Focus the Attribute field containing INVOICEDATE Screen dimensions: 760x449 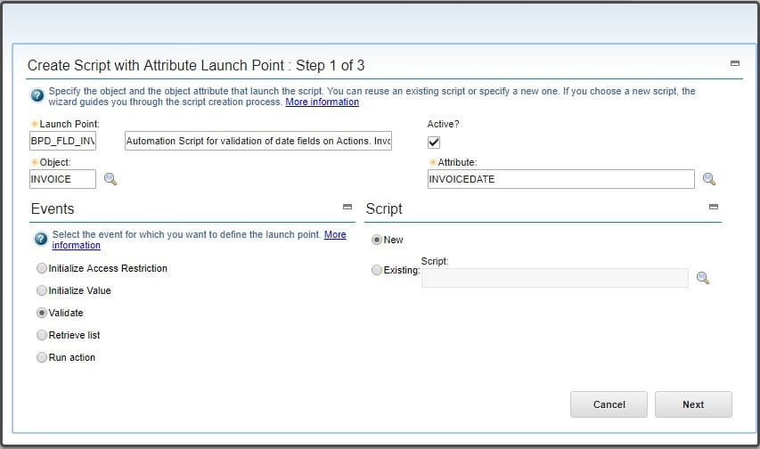tap(560, 179)
